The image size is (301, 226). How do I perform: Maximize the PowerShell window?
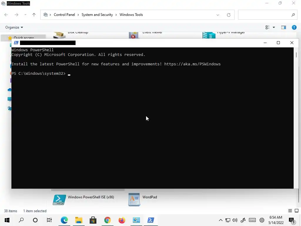click(278, 43)
